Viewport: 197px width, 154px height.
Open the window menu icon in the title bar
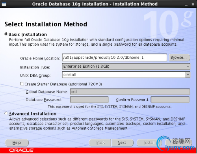(x=4, y=4)
